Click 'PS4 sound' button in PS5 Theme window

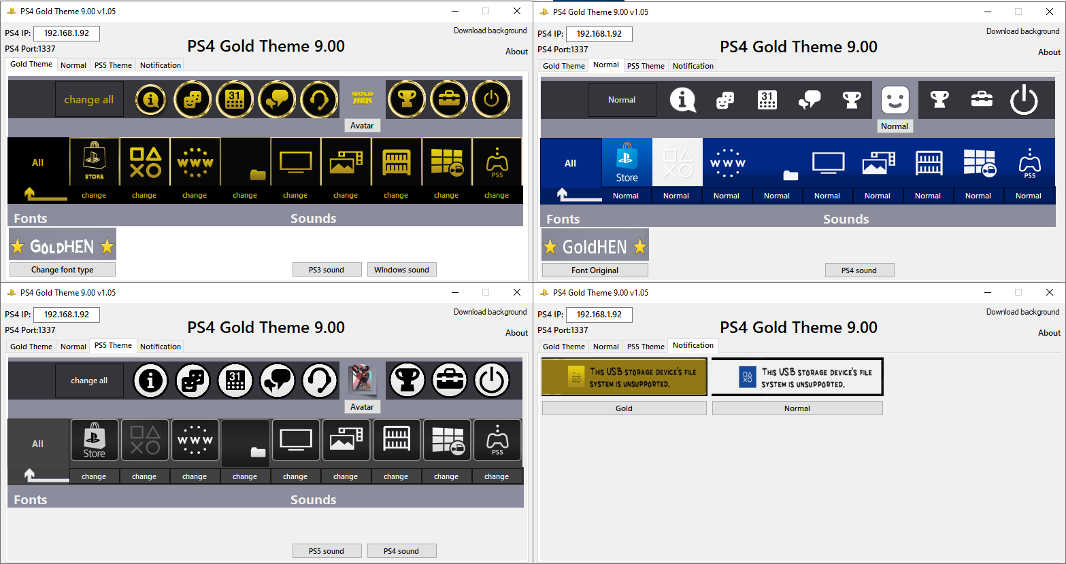(x=401, y=551)
